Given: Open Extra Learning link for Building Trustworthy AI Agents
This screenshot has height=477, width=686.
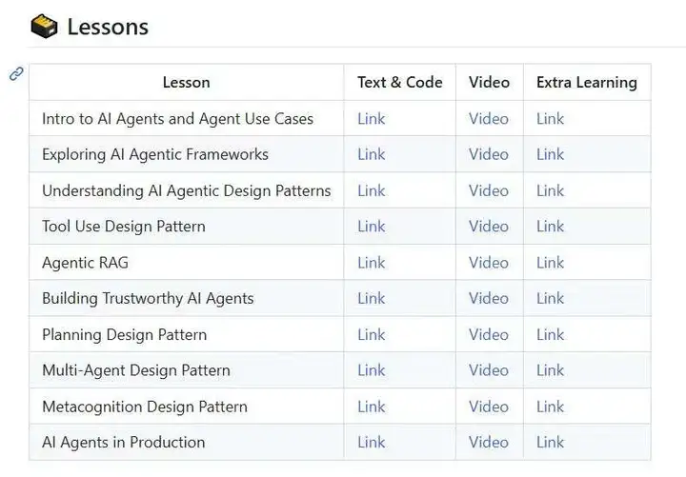Looking at the screenshot, I should [550, 298].
